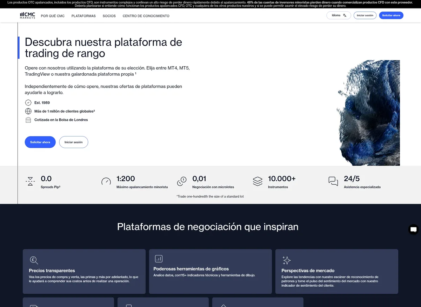Select the Perspectivas de mercado card

[337, 272]
